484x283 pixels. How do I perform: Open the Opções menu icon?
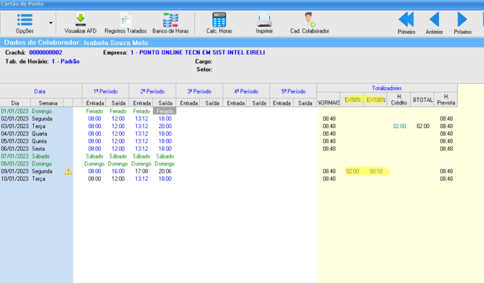(24, 19)
